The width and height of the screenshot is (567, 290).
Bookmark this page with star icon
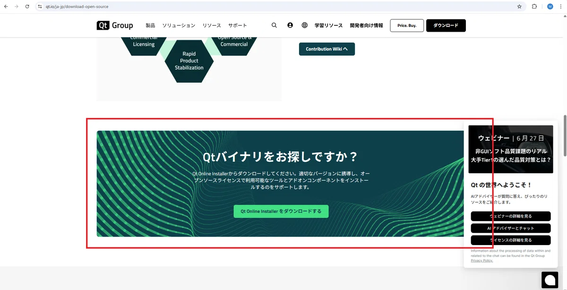(x=519, y=7)
